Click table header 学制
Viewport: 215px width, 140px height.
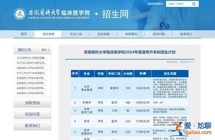(x=101, y=74)
